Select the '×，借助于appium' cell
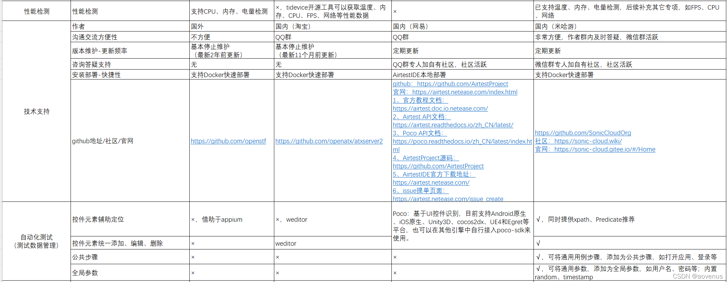This screenshot has width=728, height=282. (232, 219)
